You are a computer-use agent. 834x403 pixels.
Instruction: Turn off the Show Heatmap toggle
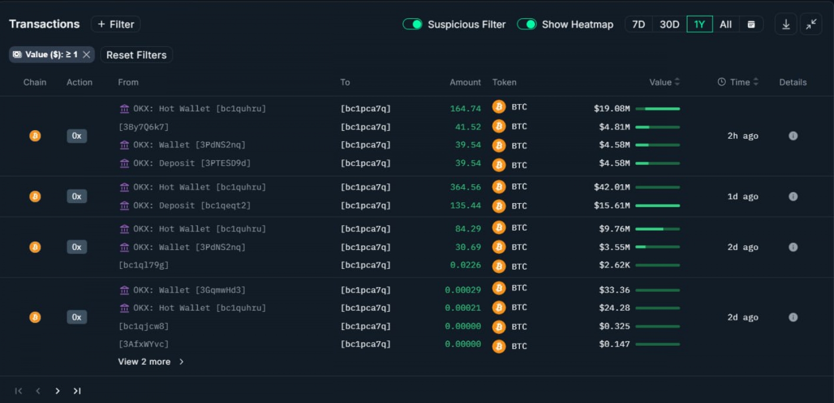point(526,24)
